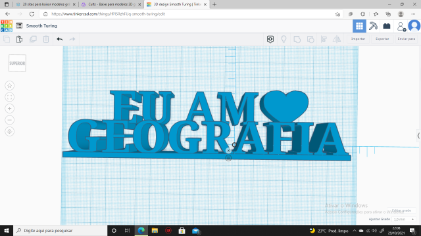Switch to the 20 sites para baixar tab
Image resolution: width=421 pixels, height=236 pixels.
point(46,5)
